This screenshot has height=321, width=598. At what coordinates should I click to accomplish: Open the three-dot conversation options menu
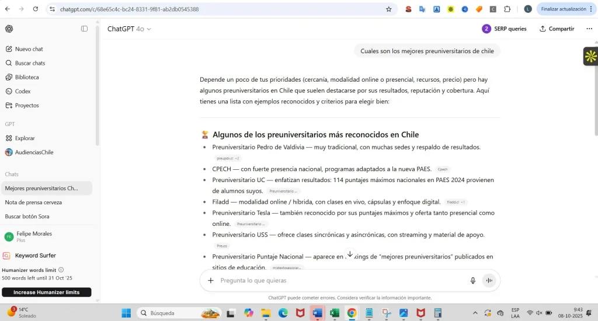[x=589, y=29]
